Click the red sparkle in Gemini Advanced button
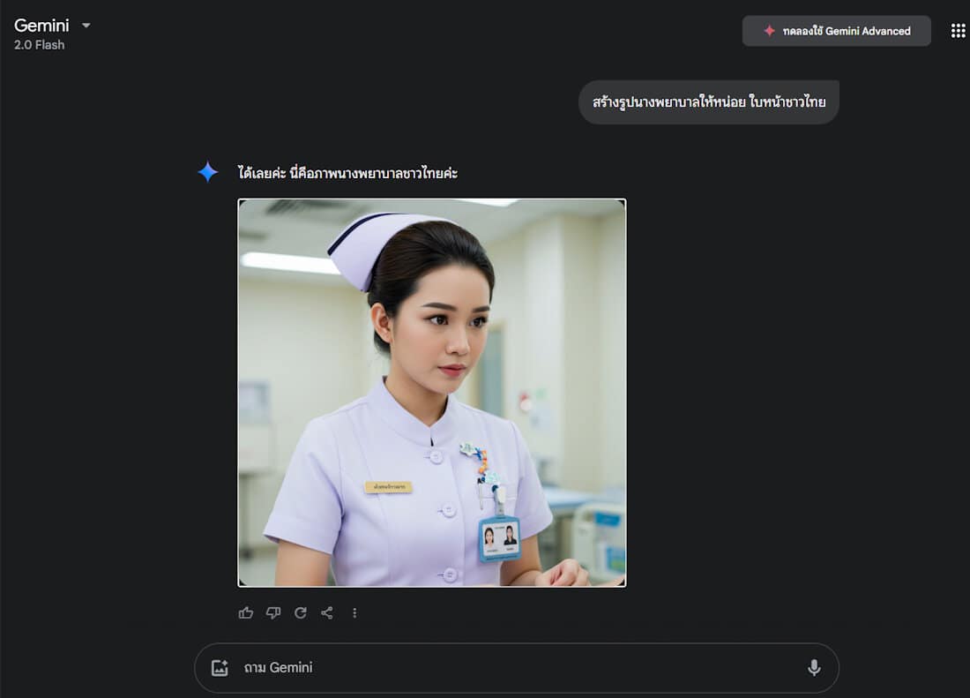 click(769, 31)
